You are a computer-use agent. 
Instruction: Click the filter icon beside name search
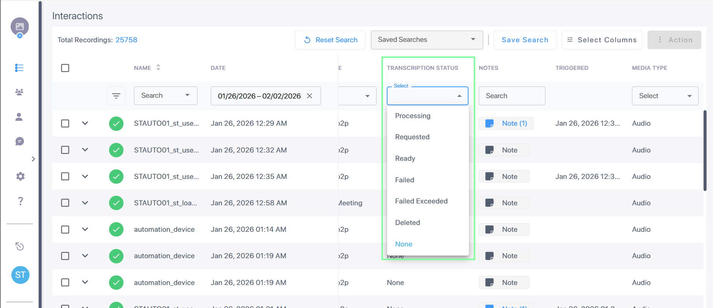click(x=116, y=96)
